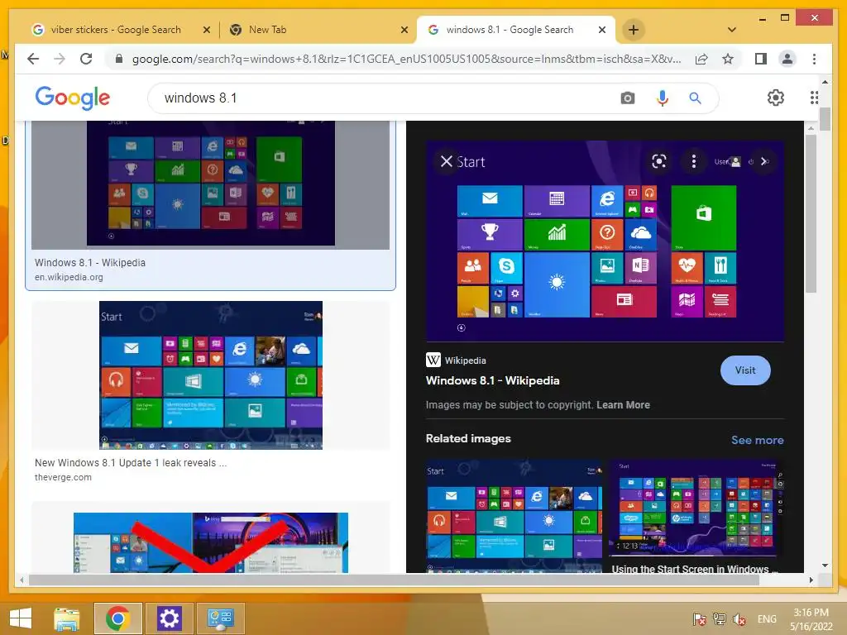Search inside image with Lens icon

tap(659, 161)
